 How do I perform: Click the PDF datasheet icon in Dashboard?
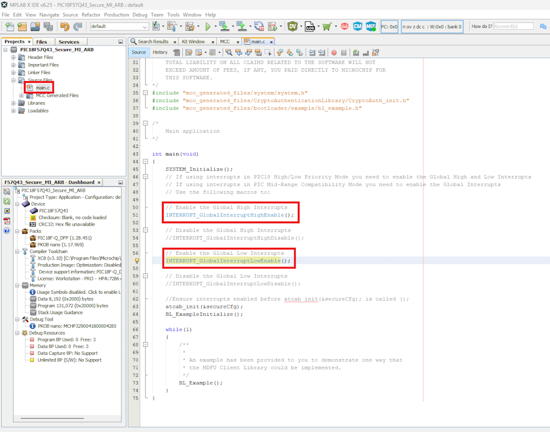[7, 221]
